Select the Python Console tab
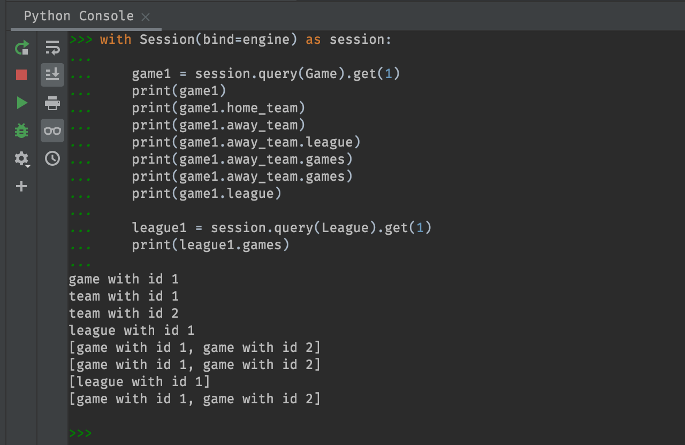The height and width of the screenshot is (445, 685). [x=79, y=16]
